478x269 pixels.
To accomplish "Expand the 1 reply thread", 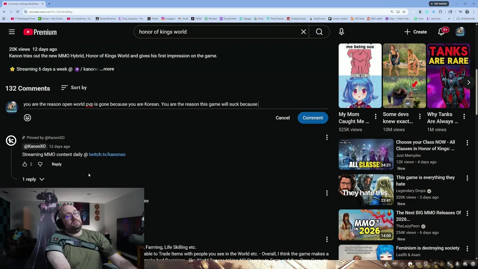I will click(x=33, y=179).
